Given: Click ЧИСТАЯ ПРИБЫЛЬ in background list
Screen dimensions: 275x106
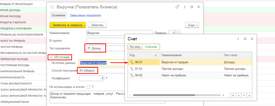Looking at the screenshot, I should pos(12,47).
